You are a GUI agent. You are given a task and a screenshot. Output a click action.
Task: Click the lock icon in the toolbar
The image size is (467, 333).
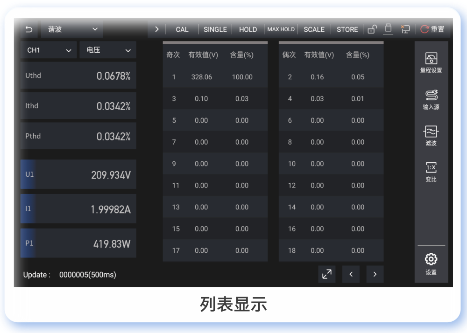pos(372,29)
